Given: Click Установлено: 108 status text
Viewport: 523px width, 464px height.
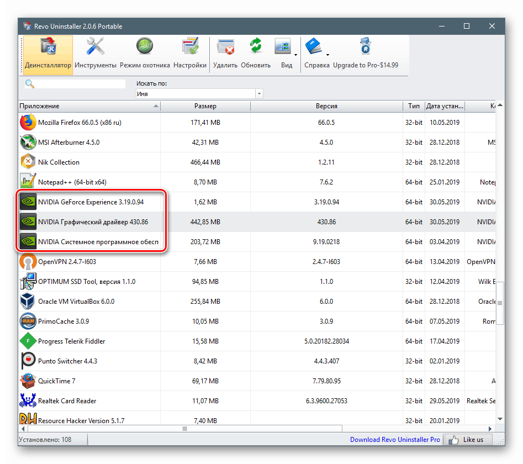Looking at the screenshot, I should point(45,440).
